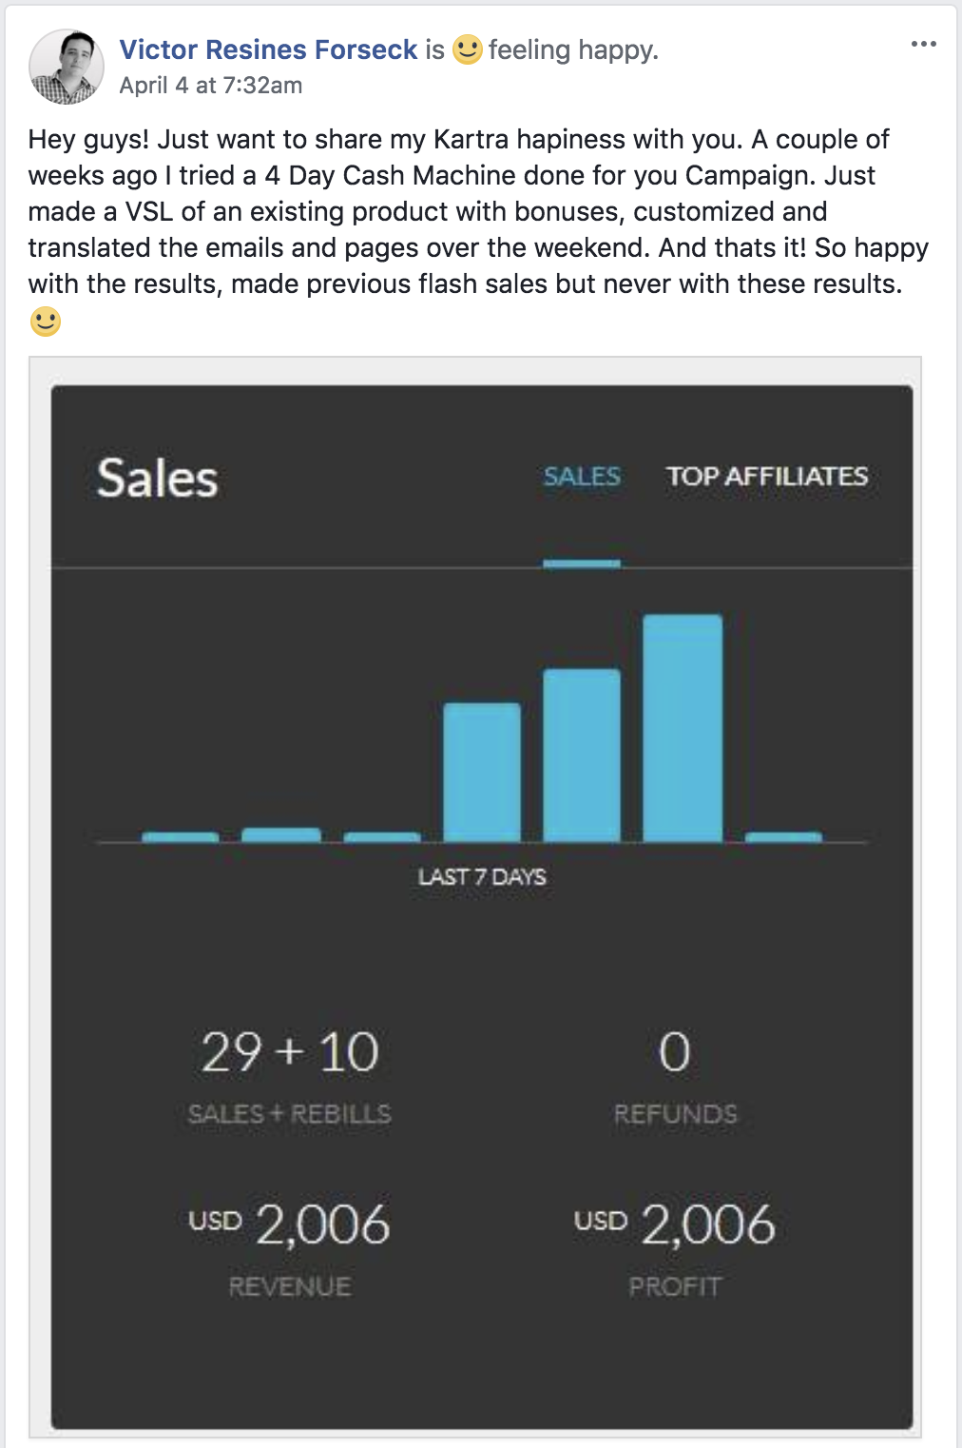
Task: Open Victor Resines Forseck profile link
Action: pyautogui.click(x=268, y=49)
